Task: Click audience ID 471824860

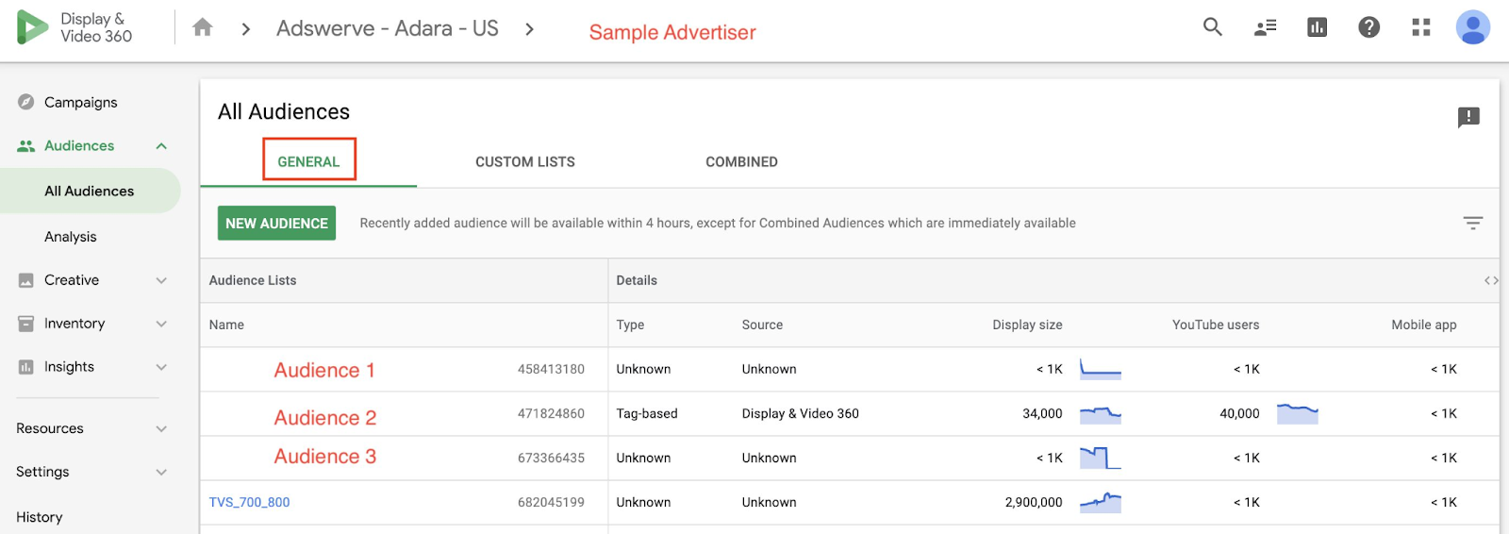Action: [551, 413]
